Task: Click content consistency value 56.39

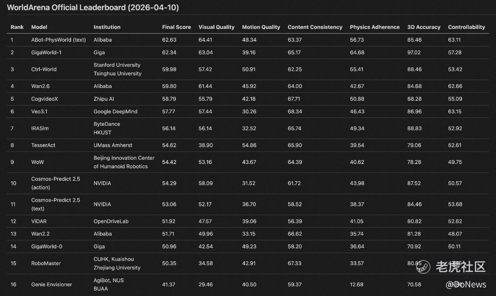Action: click(x=295, y=221)
